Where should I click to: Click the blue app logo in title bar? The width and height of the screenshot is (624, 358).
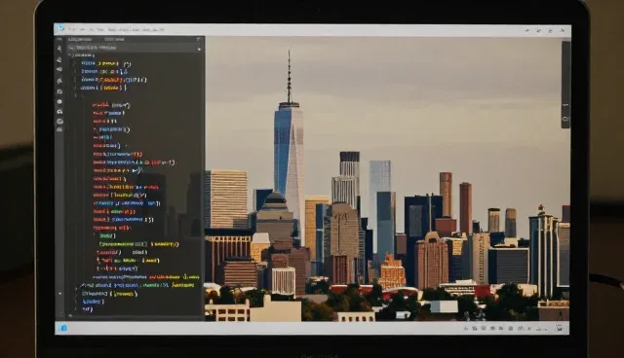coord(61,28)
